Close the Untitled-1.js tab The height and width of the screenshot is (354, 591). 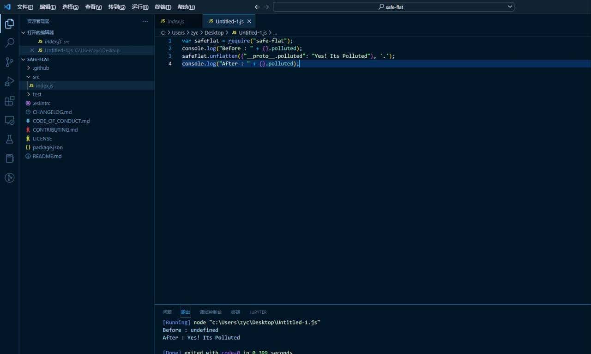pos(249,21)
